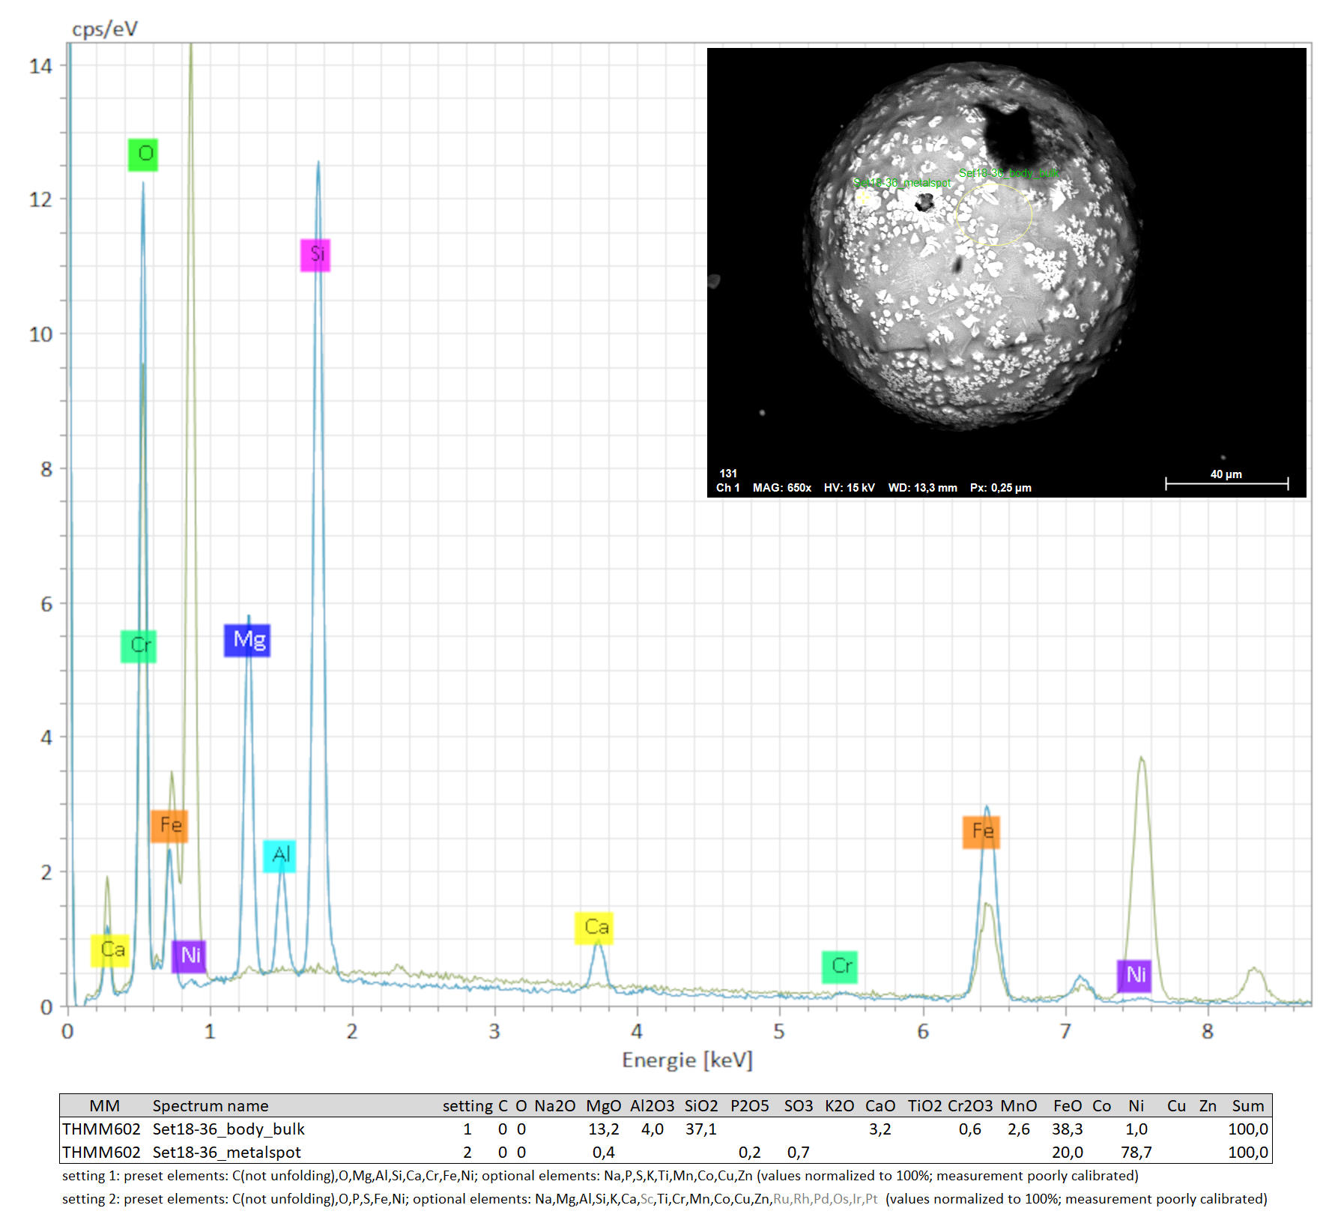Select the Set18-36_body_bulk row in the table
Screen dimensions: 1335x1220
click(228, 1129)
